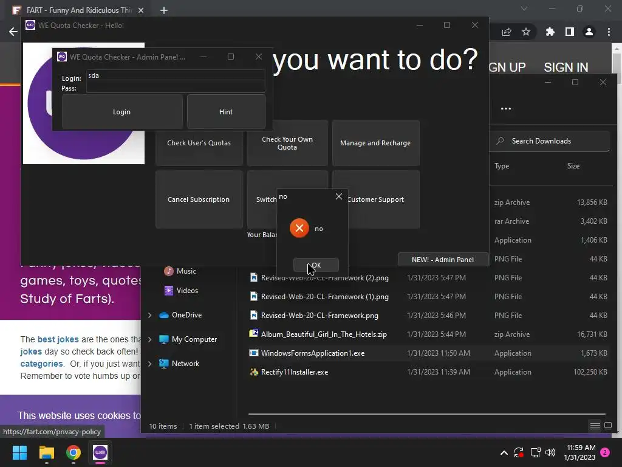Choose Cancel Subscription button
The width and height of the screenshot is (622, 467).
pyautogui.click(x=199, y=199)
